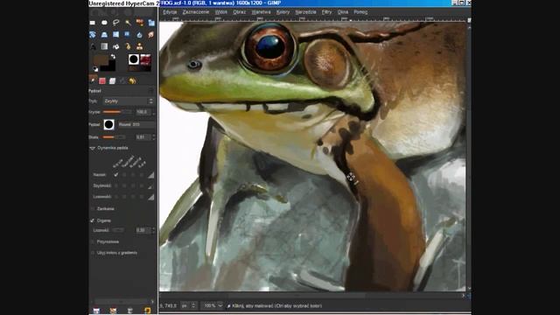560x315 pixels.
Task: Open the red square dock tab
Action: (x=102, y=81)
